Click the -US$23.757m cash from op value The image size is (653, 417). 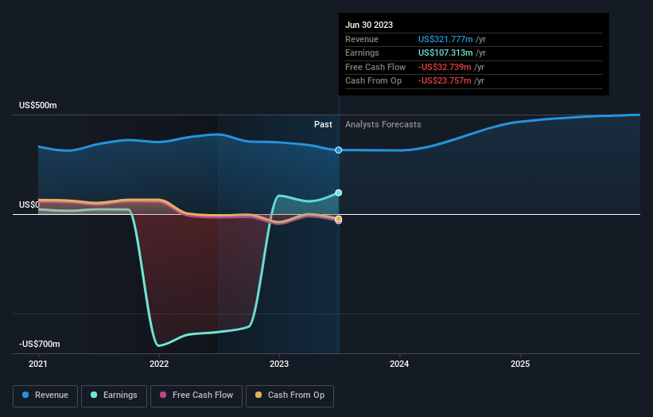click(x=445, y=81)
